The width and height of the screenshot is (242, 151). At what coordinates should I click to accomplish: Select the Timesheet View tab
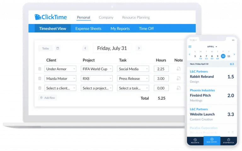[x=53, y=28]
